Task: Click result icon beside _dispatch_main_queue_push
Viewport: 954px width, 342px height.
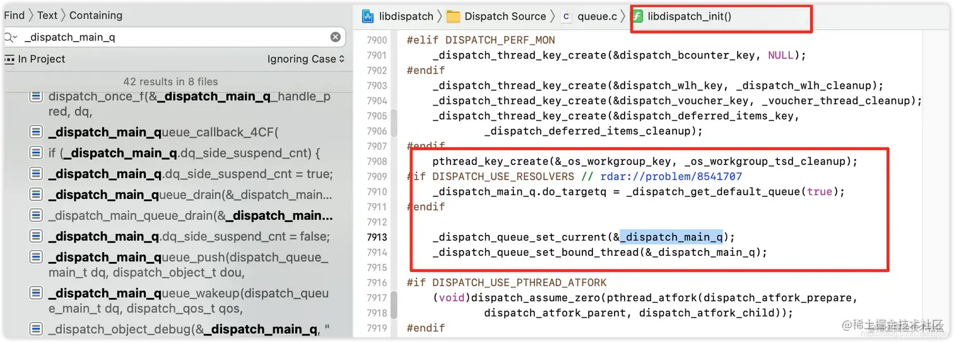Action: click(36, 257)
